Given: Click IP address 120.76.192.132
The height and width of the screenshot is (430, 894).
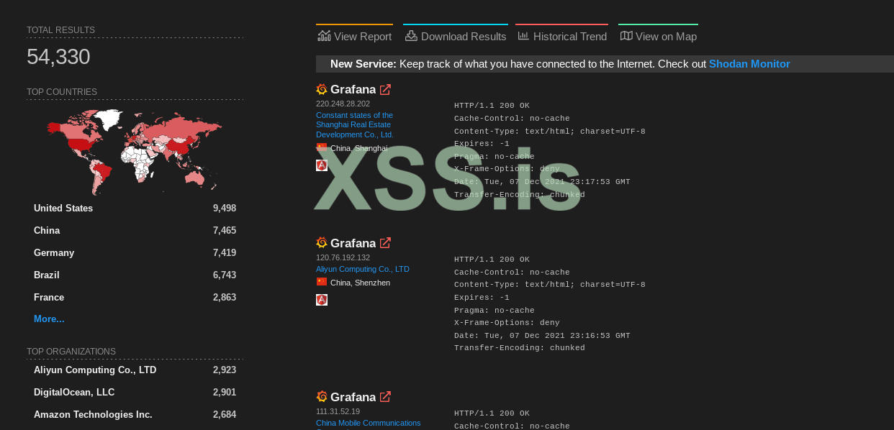Looking at the screenshot, I should click(343, 257).
